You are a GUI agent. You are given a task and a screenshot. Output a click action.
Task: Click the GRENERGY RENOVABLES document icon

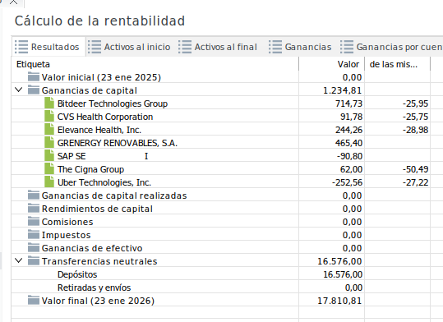click(x=49, y=143)
